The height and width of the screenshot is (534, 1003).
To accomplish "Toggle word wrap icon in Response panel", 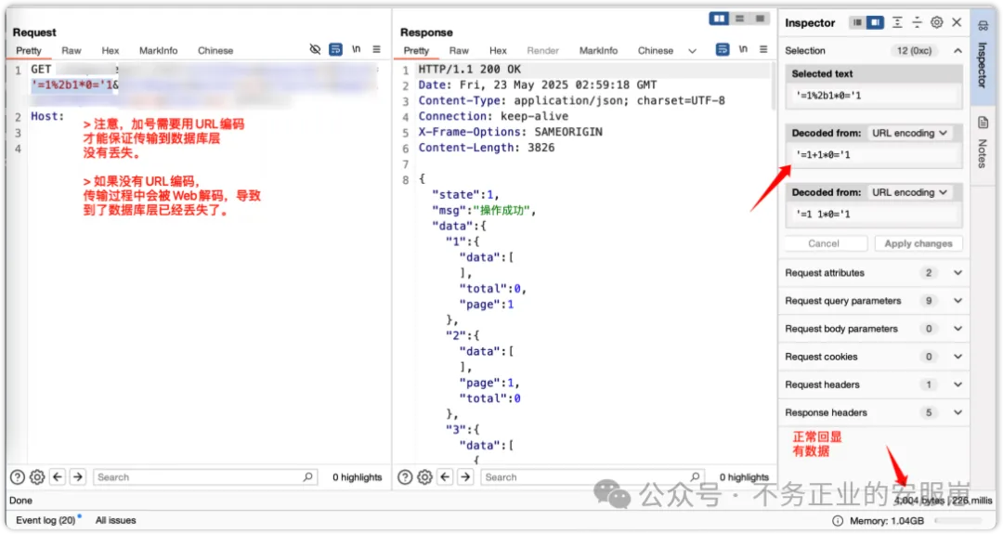I will point(723,49).
